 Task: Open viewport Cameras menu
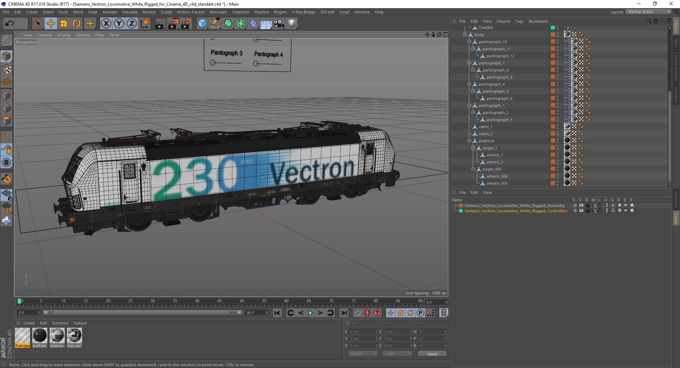tap(45, 35)
